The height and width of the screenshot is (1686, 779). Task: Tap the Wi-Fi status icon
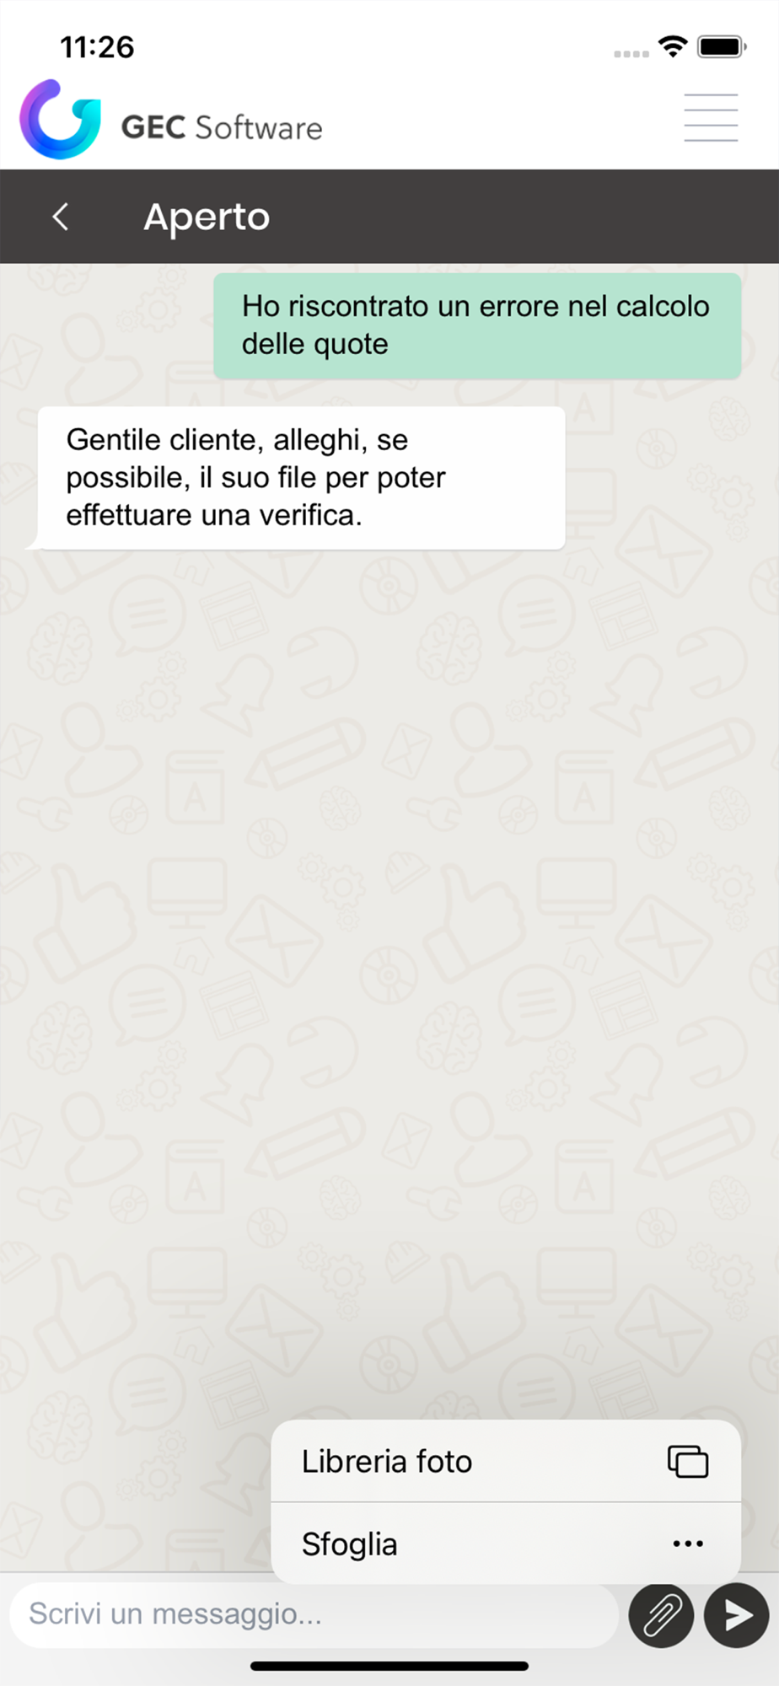click(x=673, y=47)
